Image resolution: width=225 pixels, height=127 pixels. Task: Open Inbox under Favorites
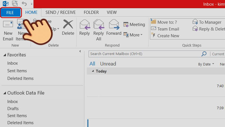pos(13,63)
